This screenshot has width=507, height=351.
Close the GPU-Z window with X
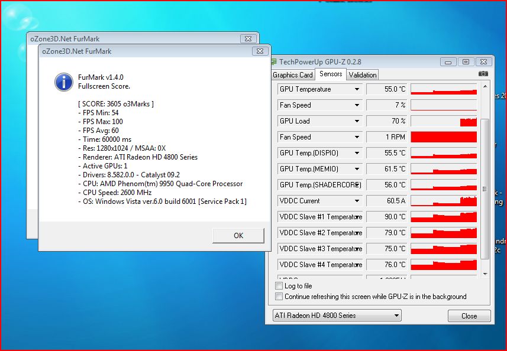(483, 61)
